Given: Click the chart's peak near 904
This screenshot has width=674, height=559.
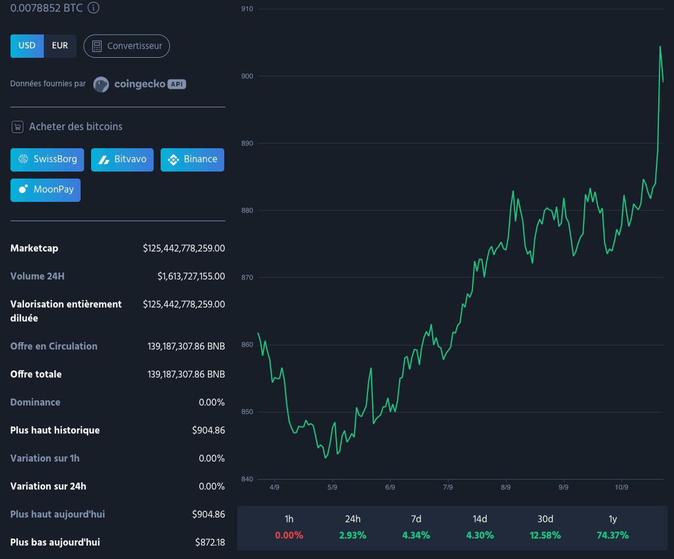Looking at the screenshot, I should point(660,46).
